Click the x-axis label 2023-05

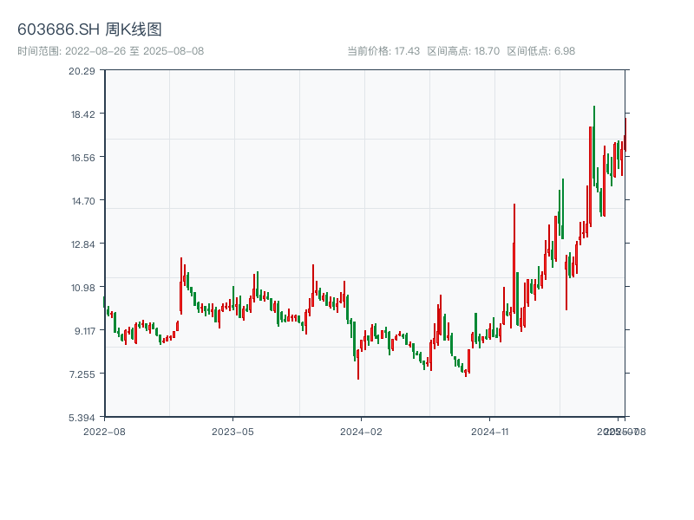pyautogui.click(x=232, y=432)
